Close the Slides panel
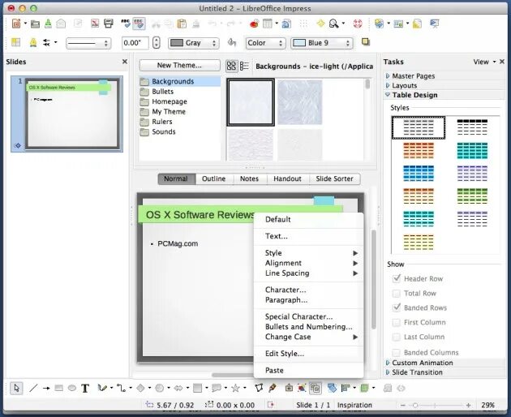The image size is (511, 417). coord(125,62)
